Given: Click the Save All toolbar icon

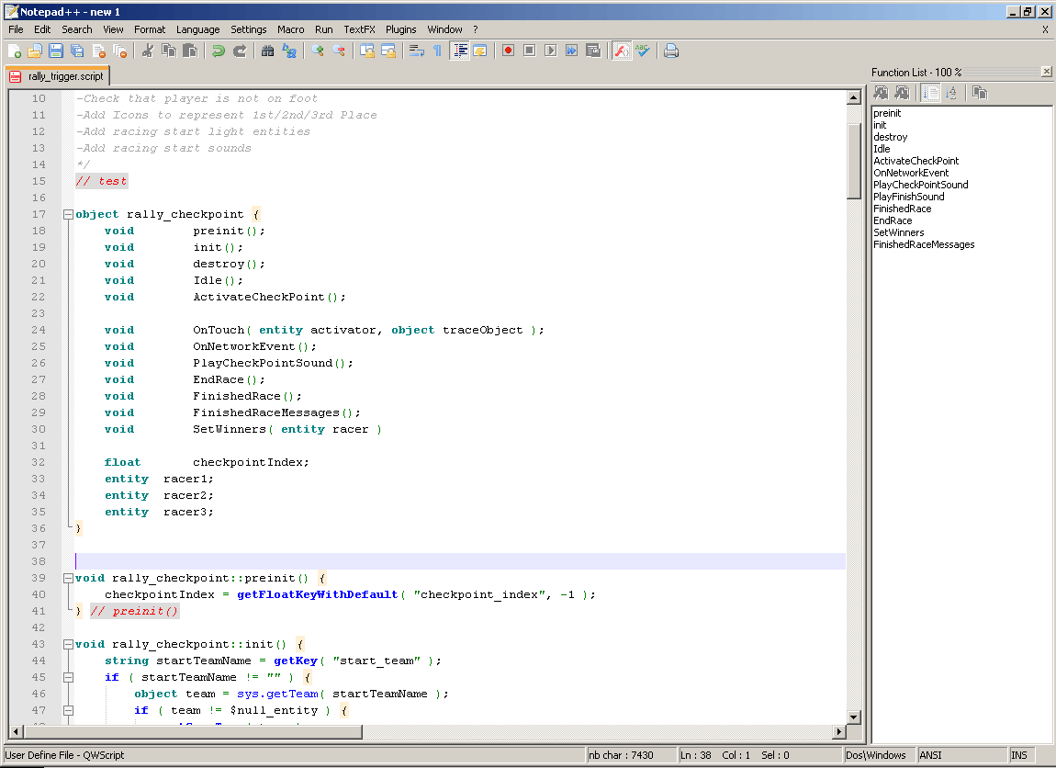Looking at the screenshot, I should pos(77,51).
